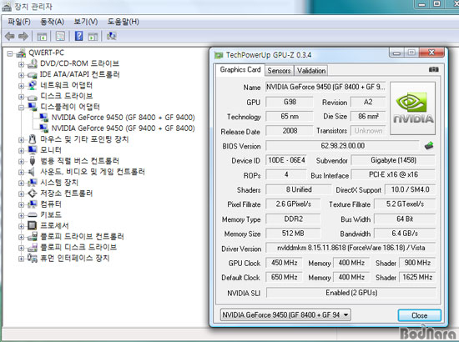Click the Subvendor value Gigabyte (1458)
The height and width of the screenshot is (342, 459).
[x=393, y=160]
